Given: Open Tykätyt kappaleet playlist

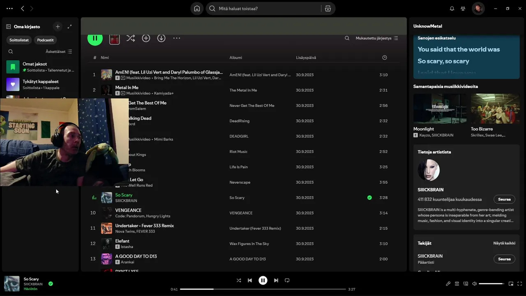Looking at the screenshot, I should tap(40, 84).
